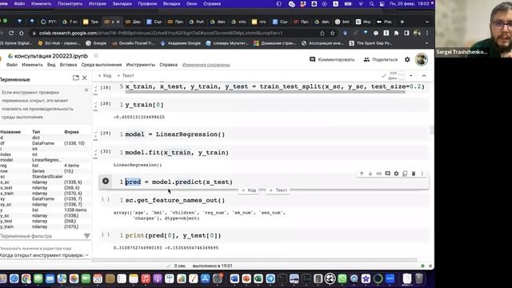Click the Поделиться button
The height and width of the screenshot is (288, 512).
coord(381,59)
